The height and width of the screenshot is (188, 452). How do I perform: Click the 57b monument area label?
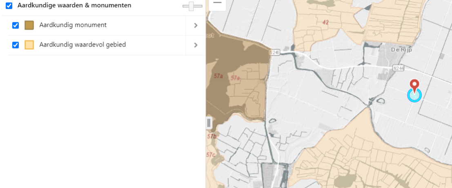click(x=212, y=136)
